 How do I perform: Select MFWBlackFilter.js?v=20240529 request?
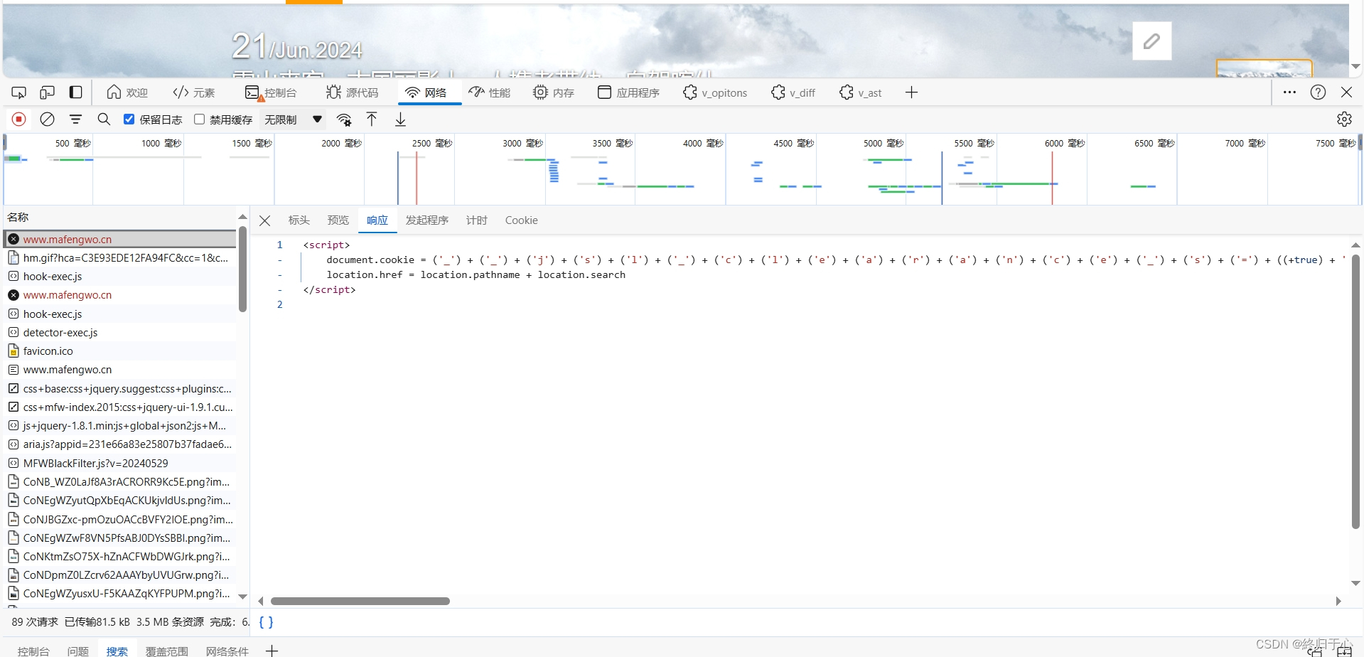click(x=120, y=463)
